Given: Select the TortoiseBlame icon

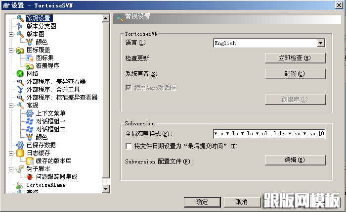Looking at the screenshot, I should [x=20, y=185].
